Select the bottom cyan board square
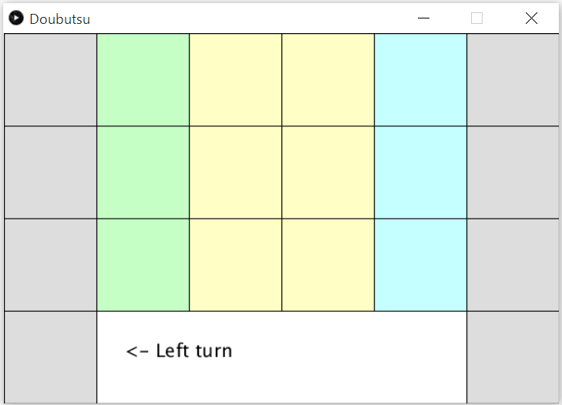 (x=420, y=265)
